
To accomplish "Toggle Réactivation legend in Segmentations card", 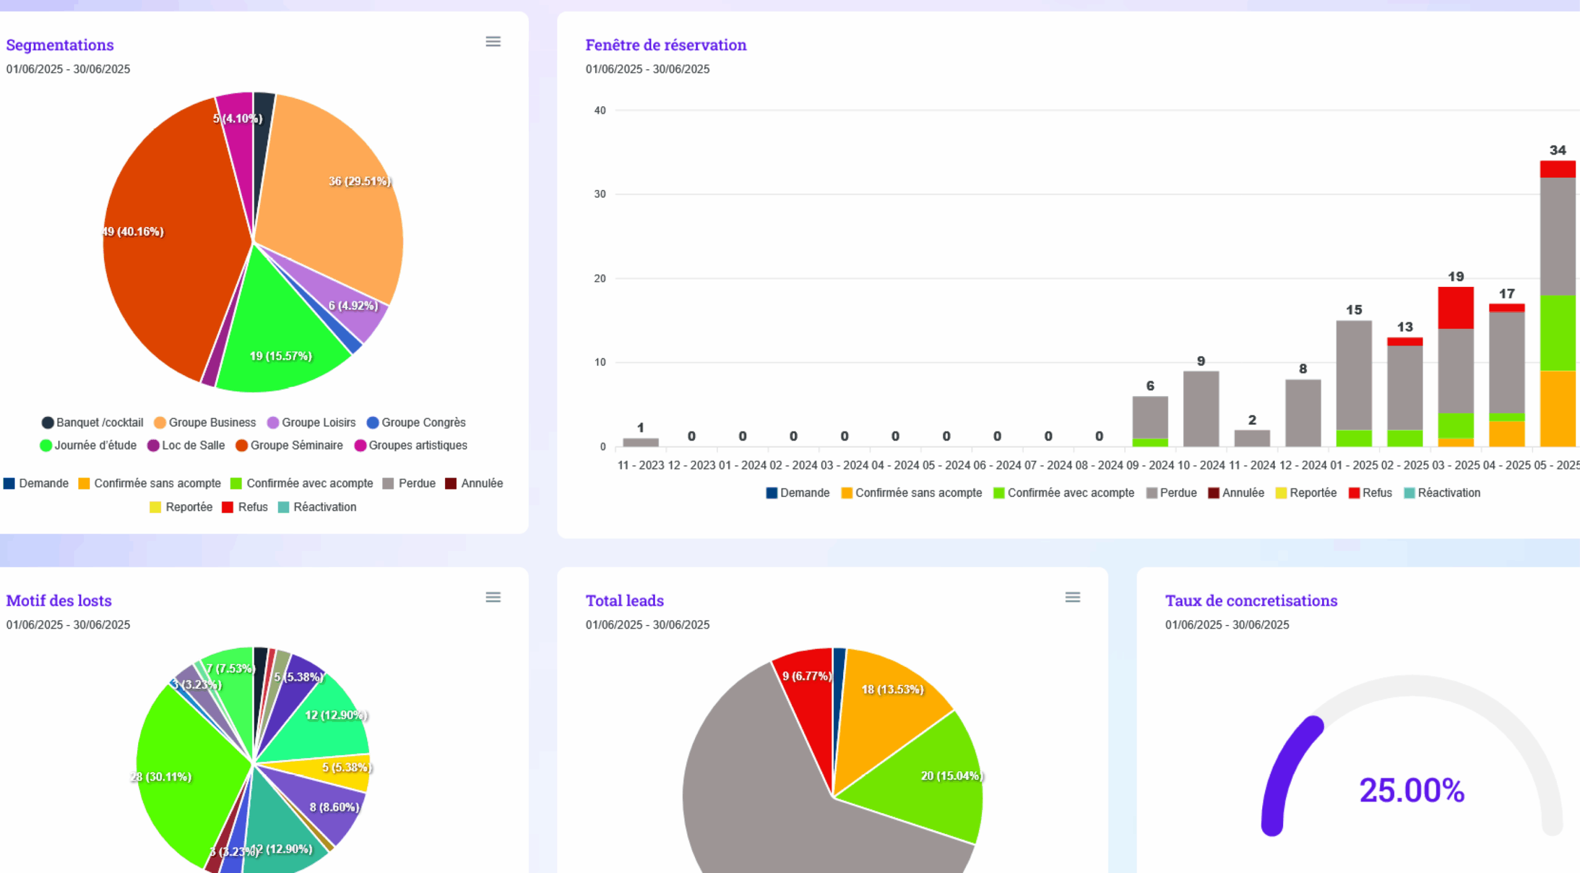I will click(x=317, y=507).
